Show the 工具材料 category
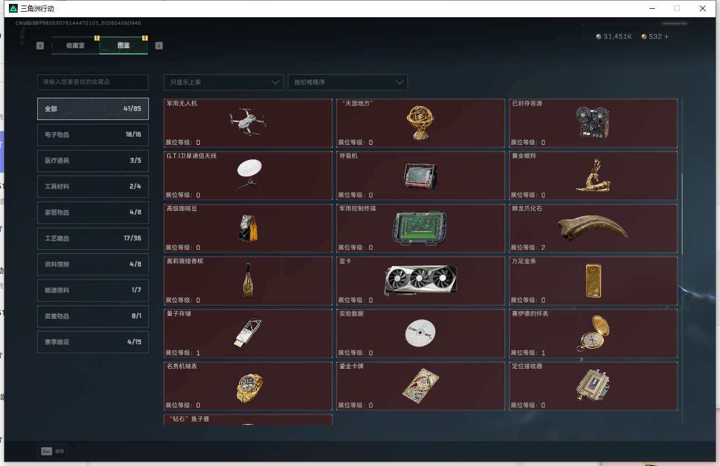Screen dimensions: 720x466 (x=93, y=187)
